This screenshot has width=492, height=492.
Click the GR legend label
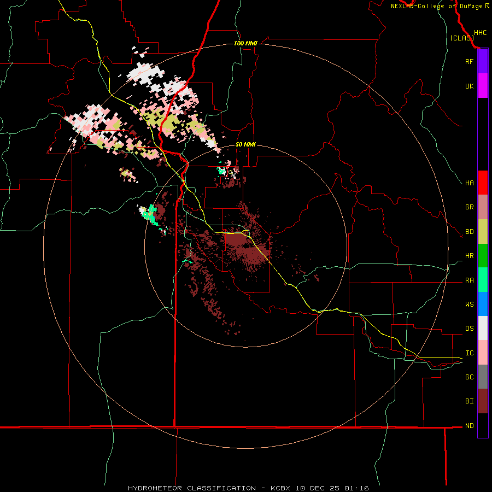(469, 207)
